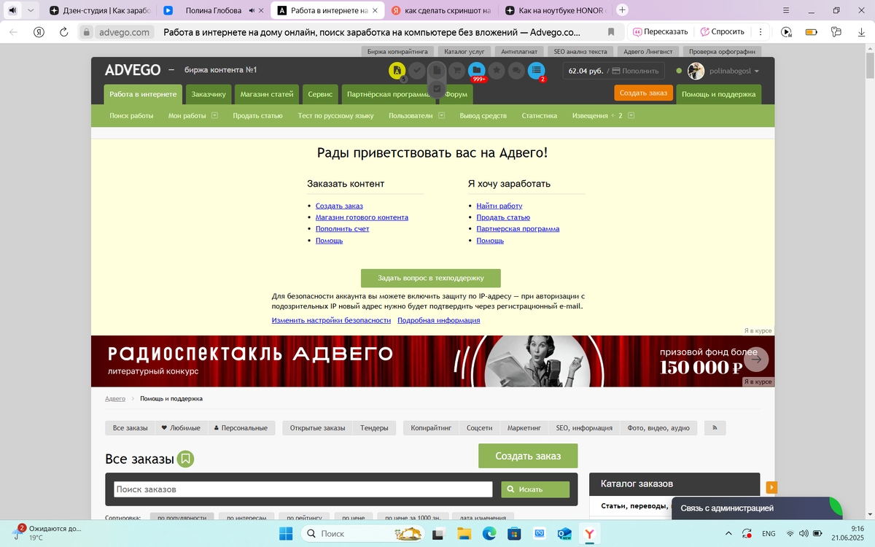Click the star favorites icon in header
875x547 pixels.
[x=497, y=71]
